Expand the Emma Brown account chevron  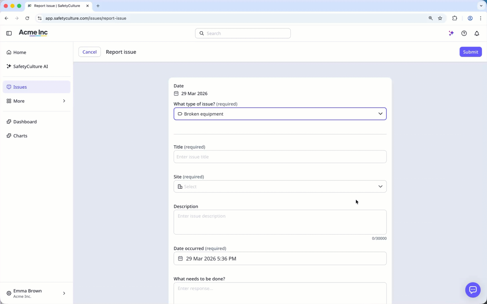click(64, 293)
